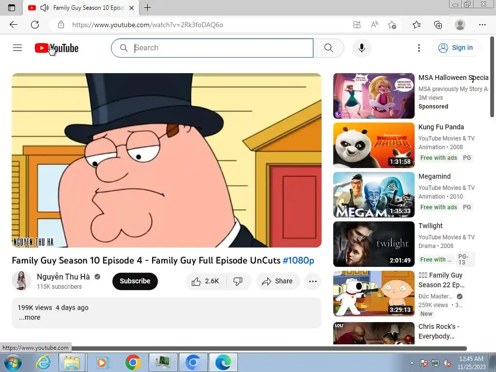The width and height of the screenshot is (496, 372).
Task: Open the Chris Rock video thumbnail
Action: [374, 333]
